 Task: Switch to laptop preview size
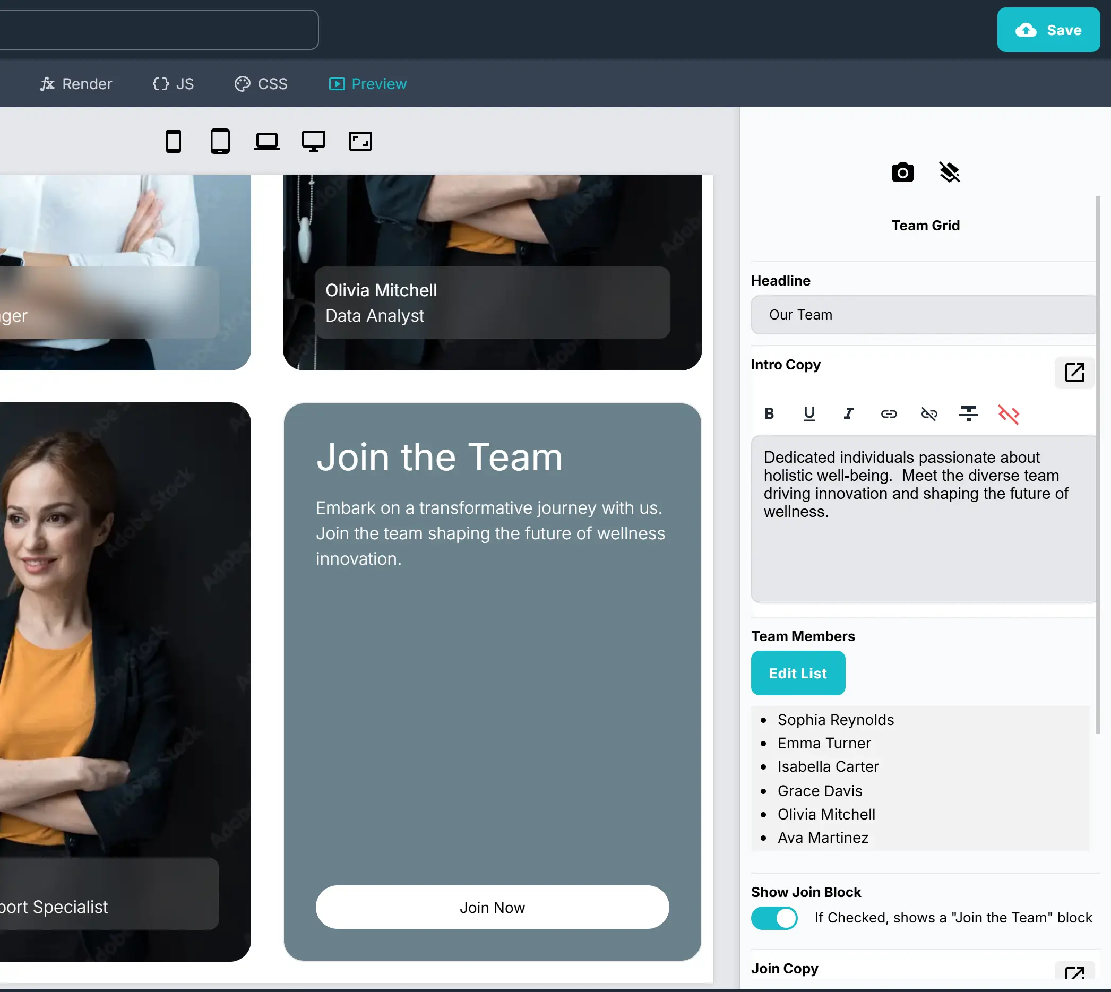[x=266, y=141]
